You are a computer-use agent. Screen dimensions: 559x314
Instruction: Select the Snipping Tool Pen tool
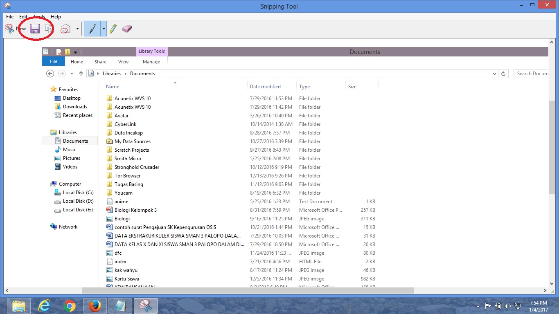point(93,29)
